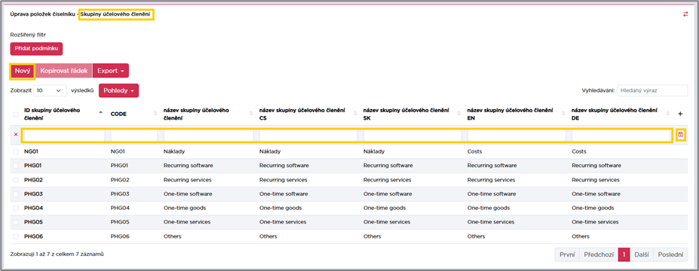
Task: Click Costs in the EN column
Action: click(x=475, y=152)
